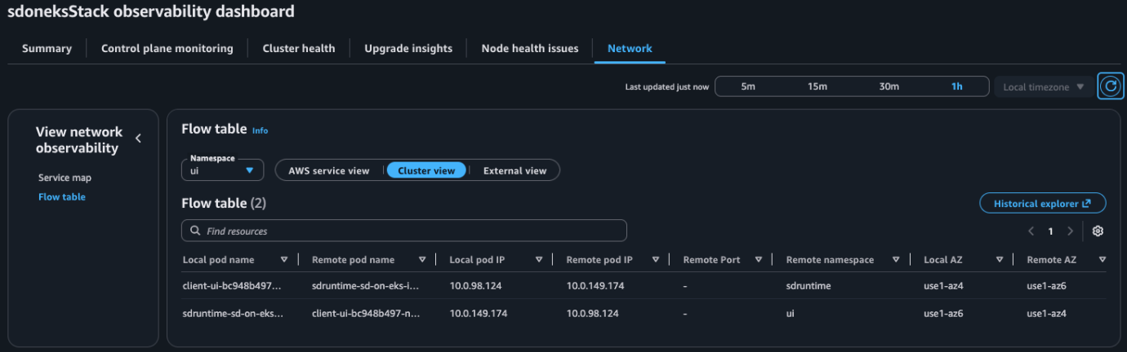
Task: Open the Upgrade insights tab
Action: point(408,49)
